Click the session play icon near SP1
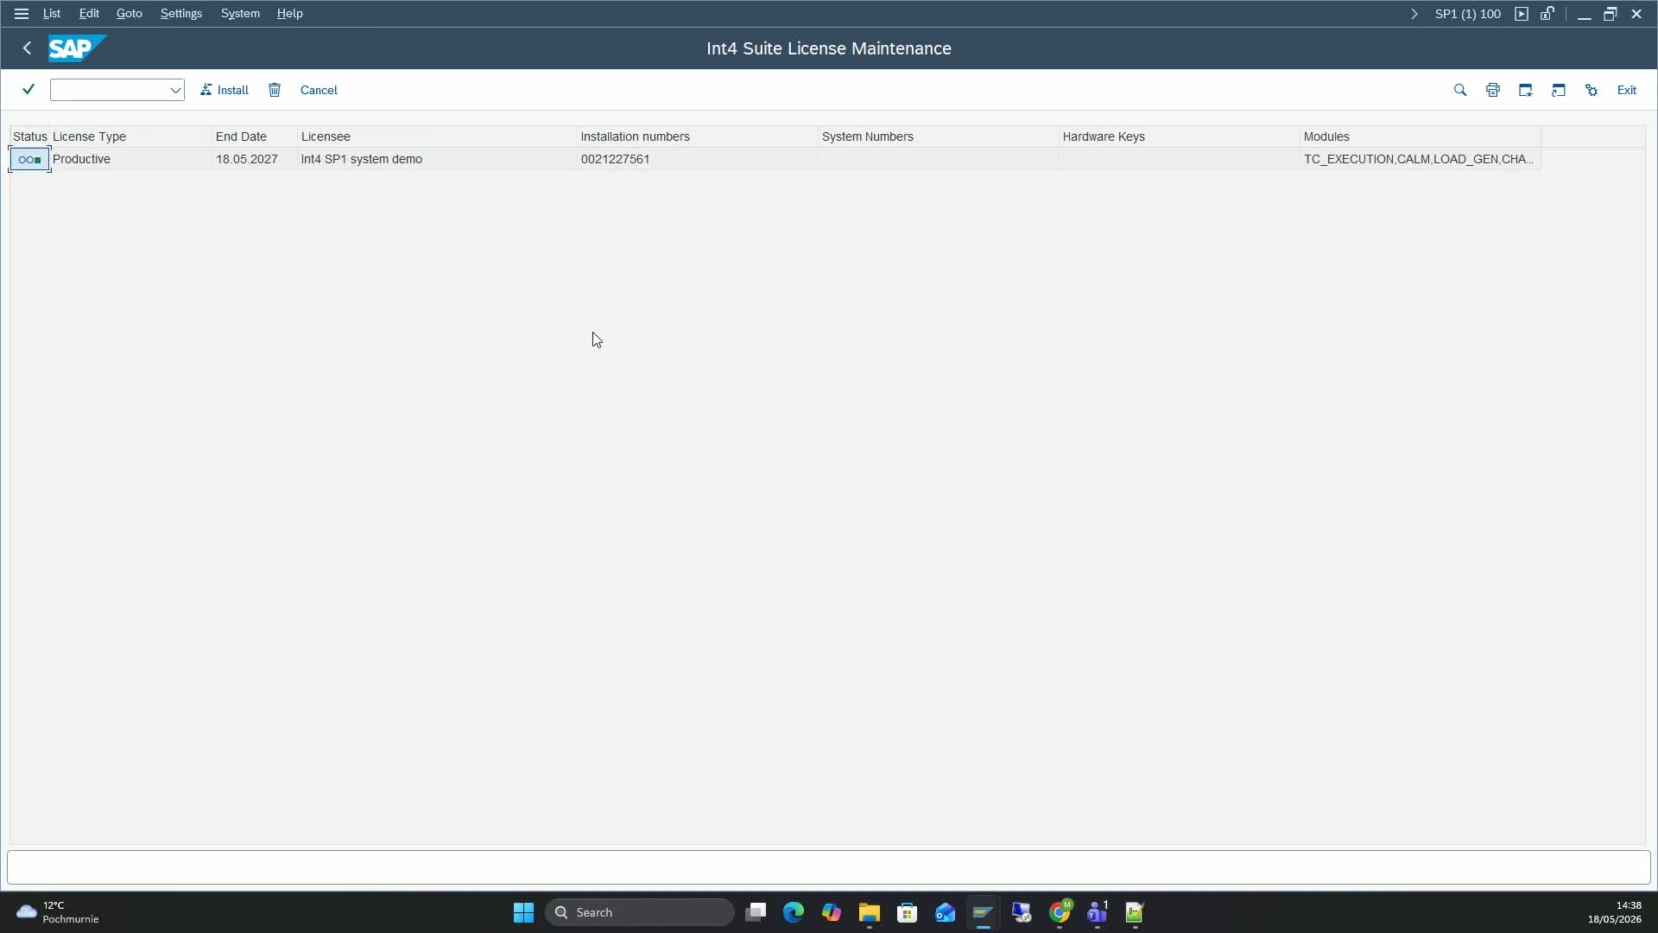 click(1522, 14)
